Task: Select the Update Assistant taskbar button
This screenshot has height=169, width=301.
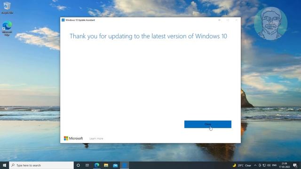Action: (124, 165)
